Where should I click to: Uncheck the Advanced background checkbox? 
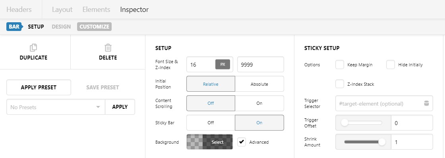point(242,142)
